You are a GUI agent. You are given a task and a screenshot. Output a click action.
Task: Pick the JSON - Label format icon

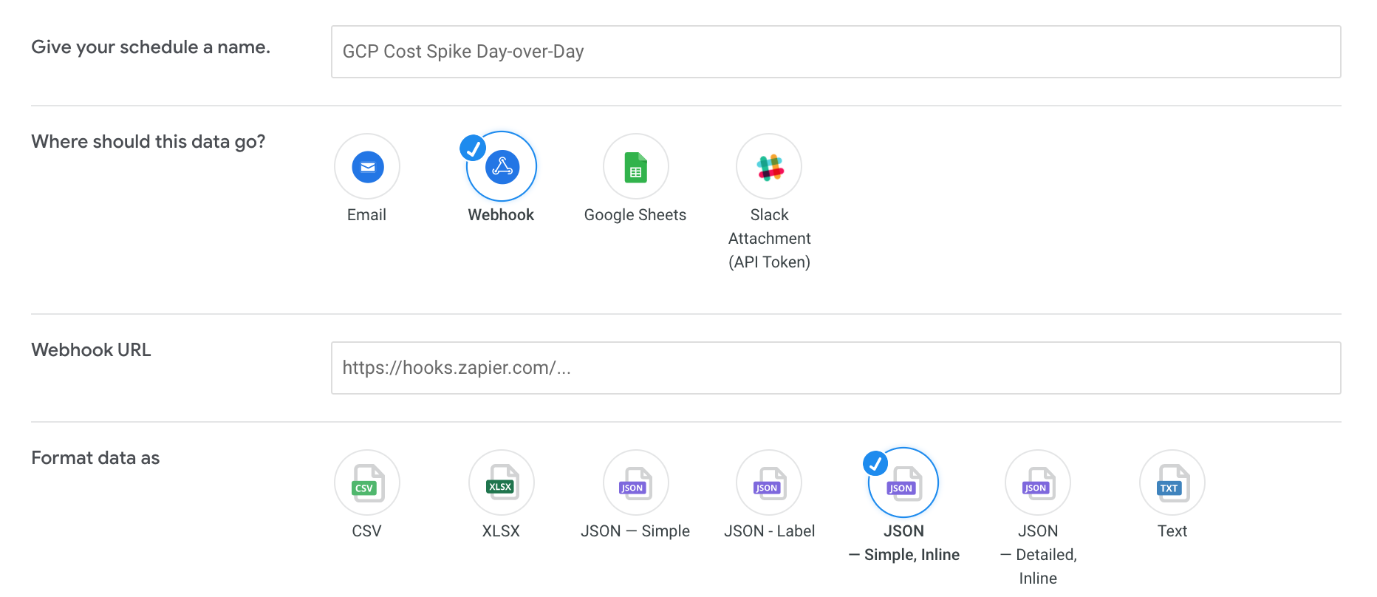768,482
